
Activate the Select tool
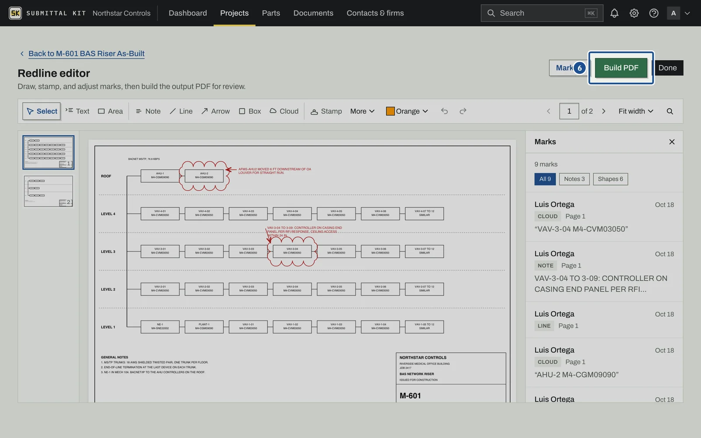(x=42, y=111)
